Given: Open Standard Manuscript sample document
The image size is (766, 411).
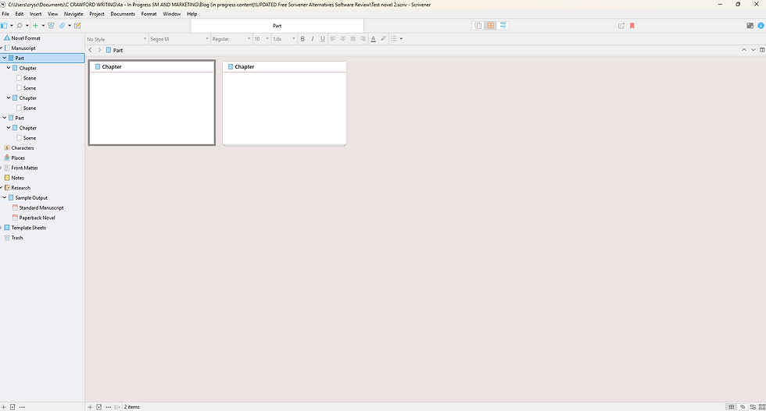Looking at the screenshot, I should point(41,207).
